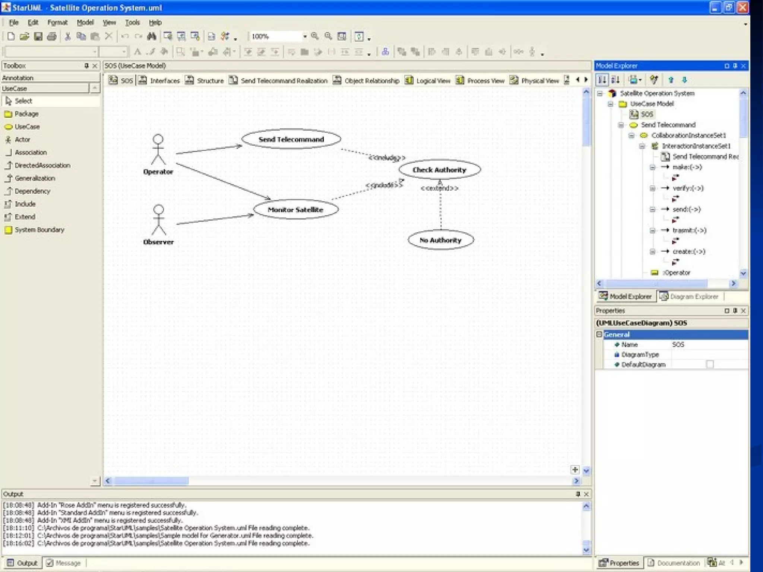This screenshot has width=763, height=572.
Task: Switch to the Diagram Explorer tab
Action: (x=689, y=296)
